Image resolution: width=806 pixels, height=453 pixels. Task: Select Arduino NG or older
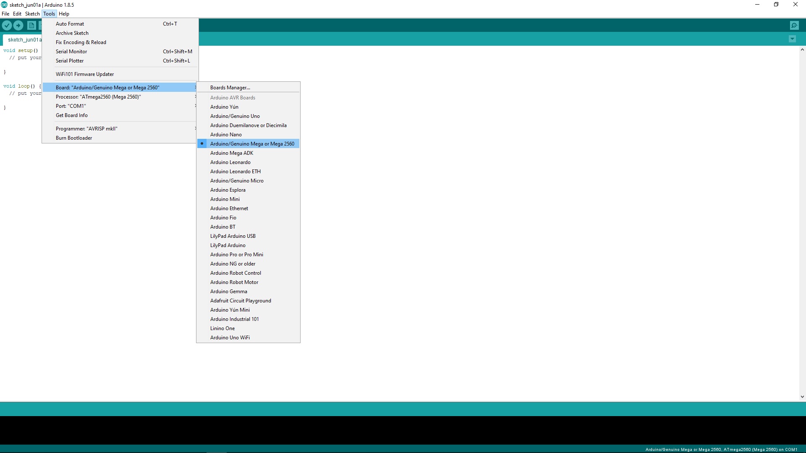coord(248,264)
